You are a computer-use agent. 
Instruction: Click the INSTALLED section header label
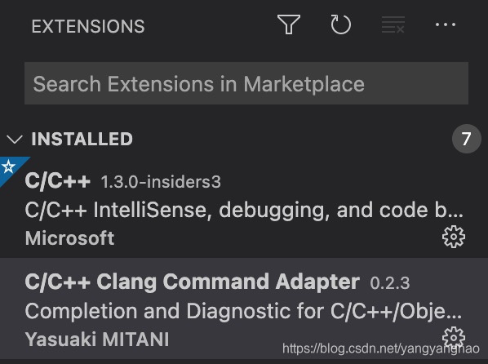(x=82, y=139)
